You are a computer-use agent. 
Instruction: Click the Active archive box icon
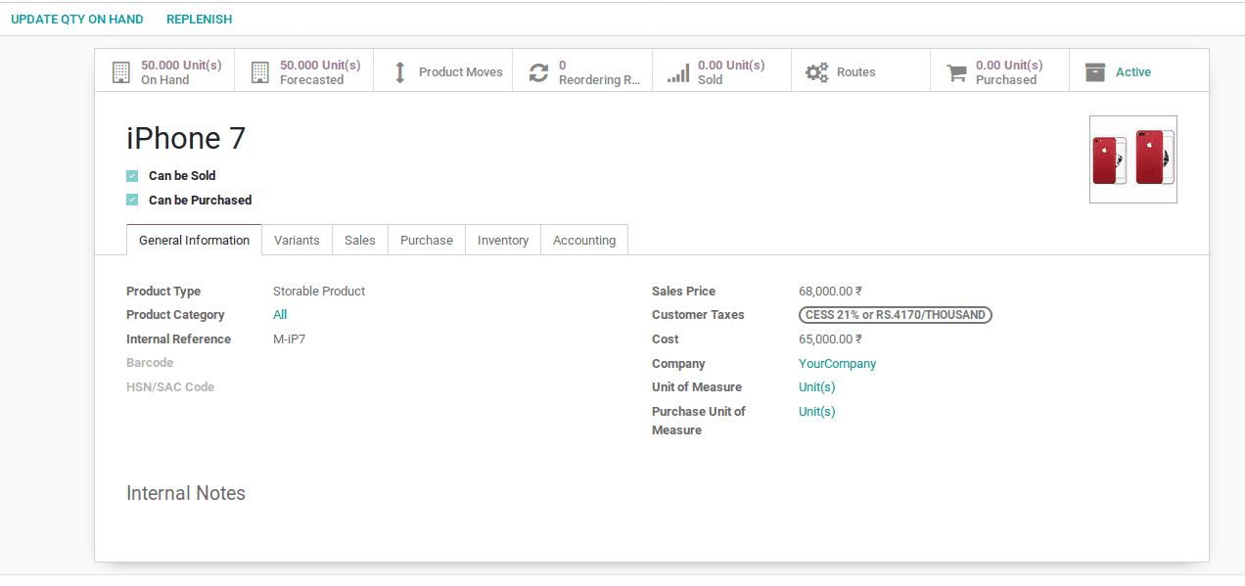pyautogui.click(x=1095, y=72)
